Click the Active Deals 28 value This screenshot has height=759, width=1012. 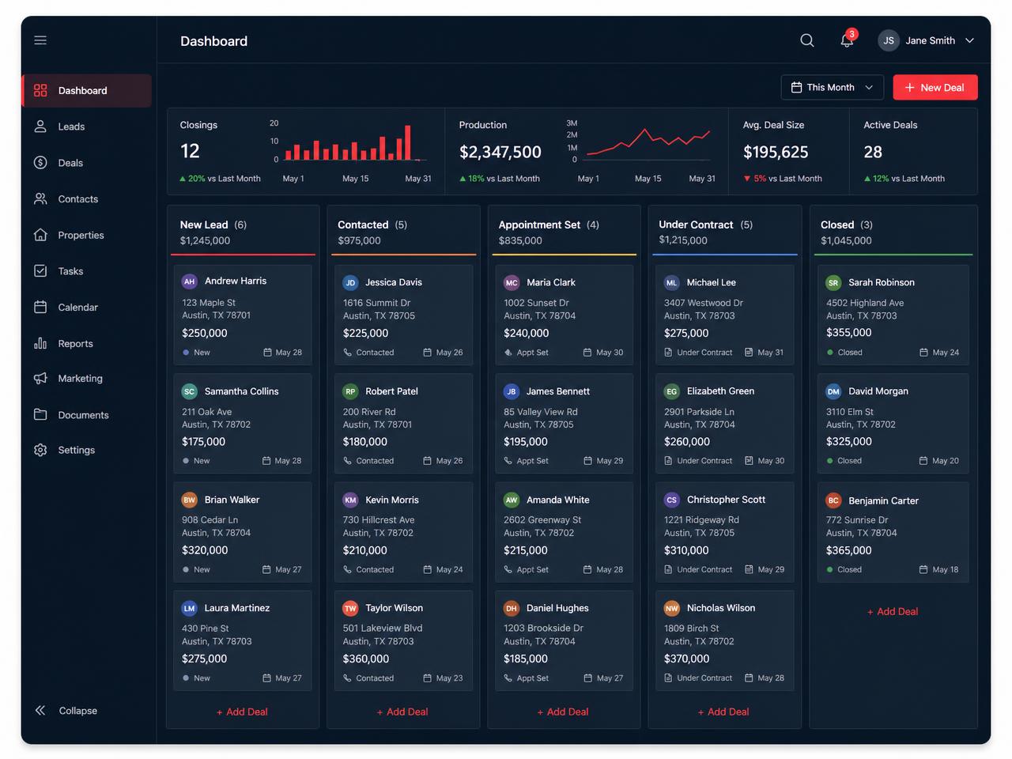click(873, 152)
